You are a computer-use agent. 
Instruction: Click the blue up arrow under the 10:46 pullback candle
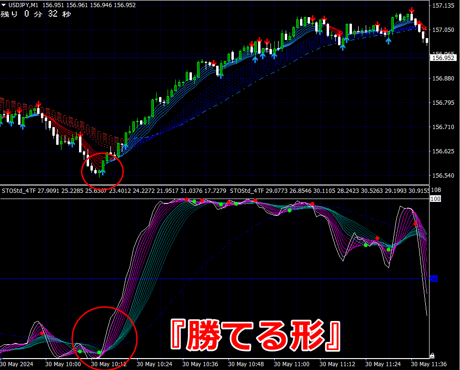tap(221, 76)
